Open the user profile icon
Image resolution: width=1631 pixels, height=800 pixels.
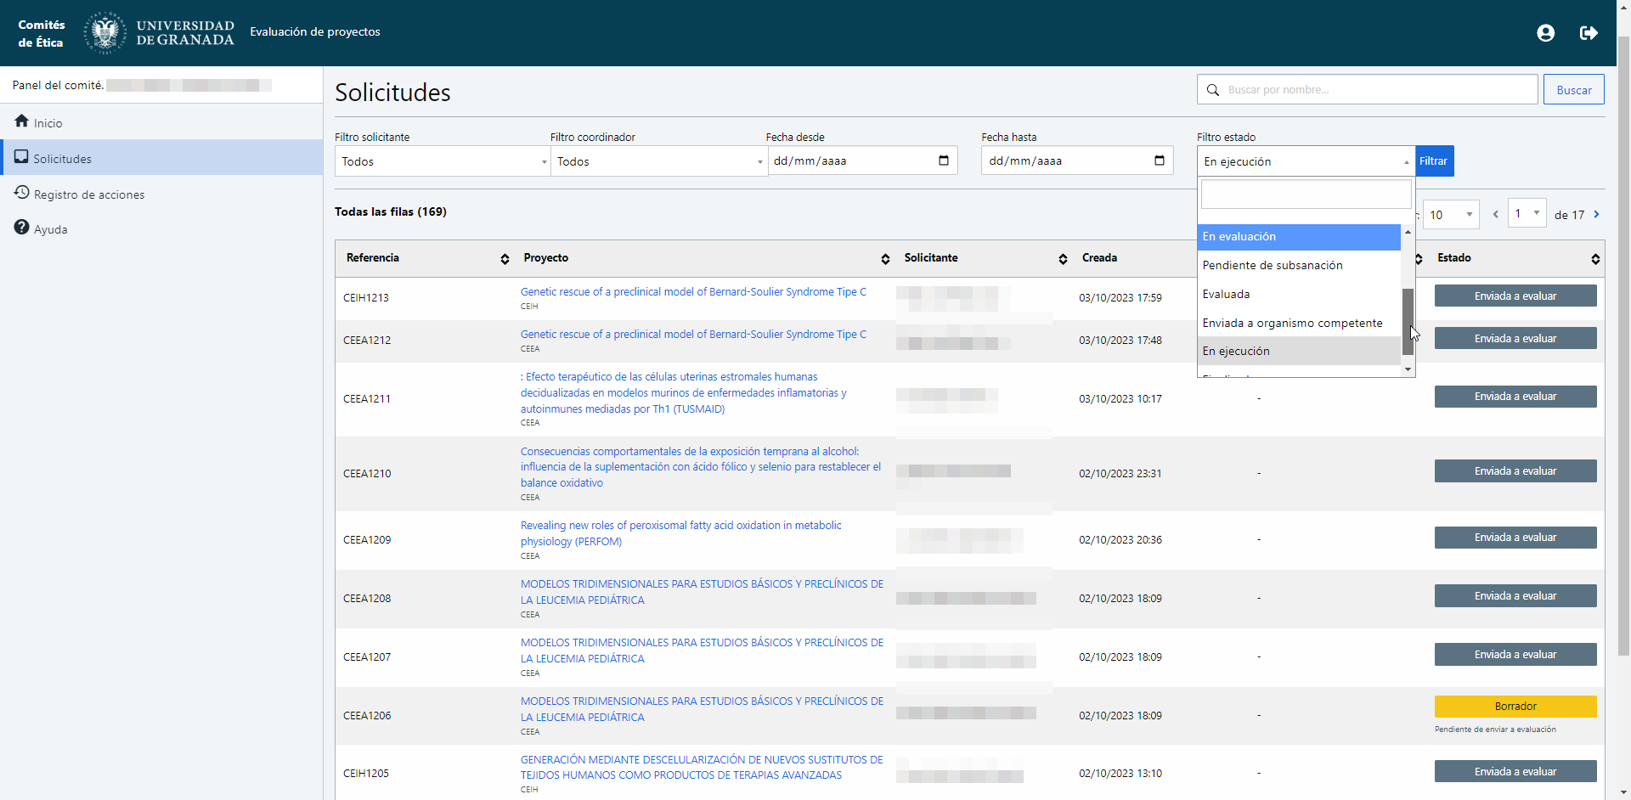coord(1545,33)
